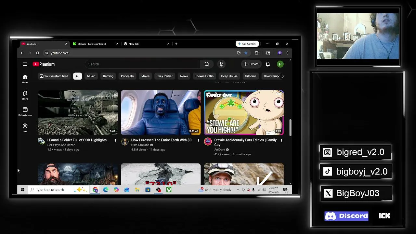Viewport: 416px width, 234px height.
Task: Start voice search with the microphone icon
Action: click(x=221, y=64)
